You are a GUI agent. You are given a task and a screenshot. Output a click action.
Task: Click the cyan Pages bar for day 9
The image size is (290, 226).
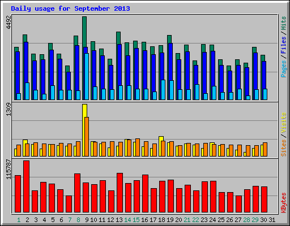point(87,76)
